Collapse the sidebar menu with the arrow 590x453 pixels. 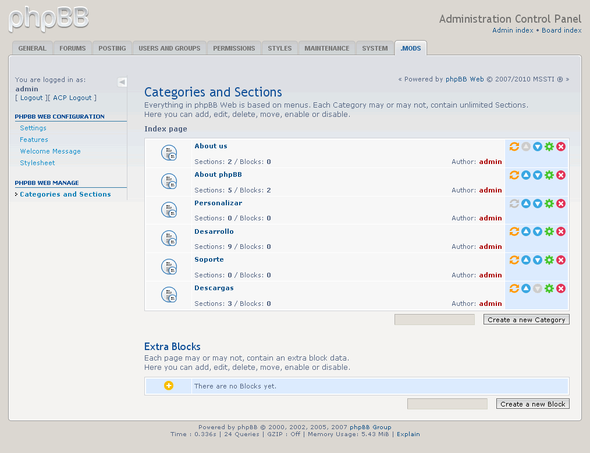tap(122, 82)
